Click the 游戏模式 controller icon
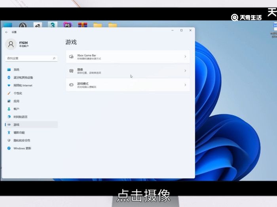 [71, 85]
